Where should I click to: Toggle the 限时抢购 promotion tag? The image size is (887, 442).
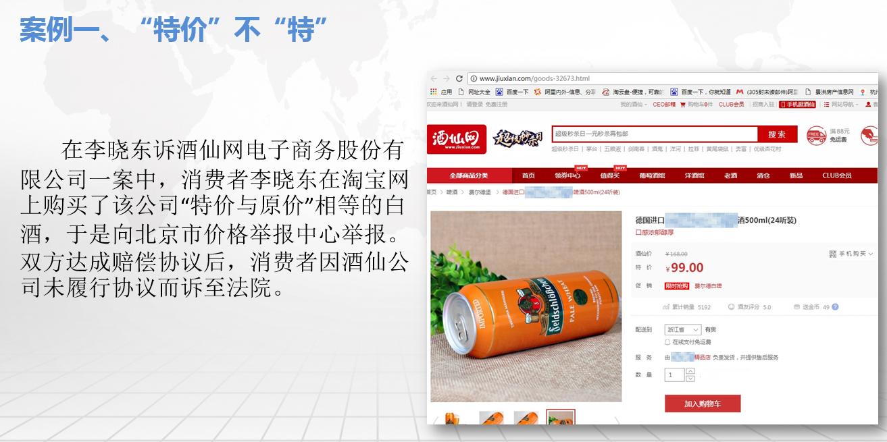click(x=676, y=285)
